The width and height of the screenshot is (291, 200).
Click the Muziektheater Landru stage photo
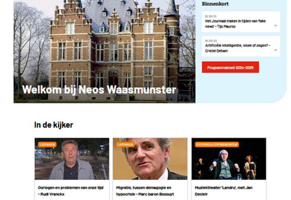(x=229, y=159)
